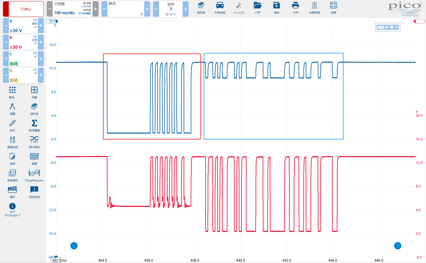
Task: Click channel D minus button
Action: pos(6,76)
